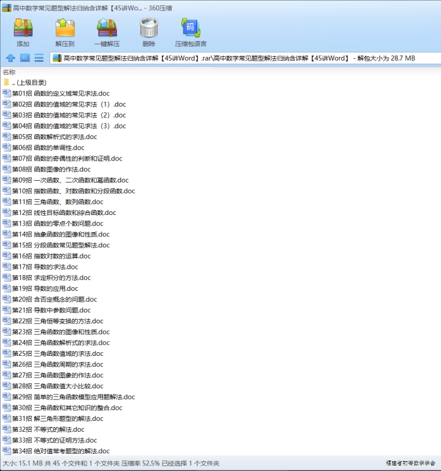This screenshot has height=471, width=441.
Task: Switch to large icon view mode
Action: [25, 58]
